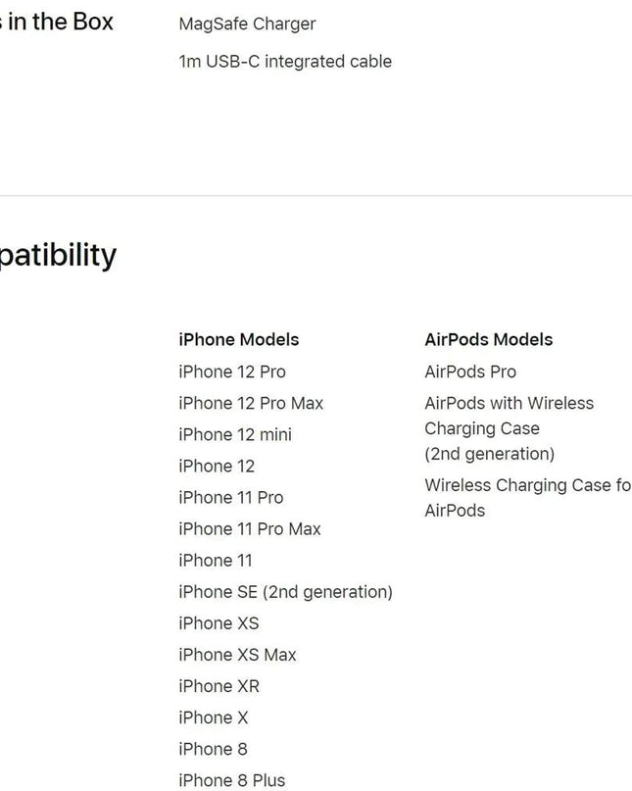
Task: Click the AirPods Models column heading
Action: coord(488,340)
